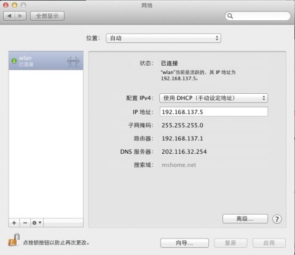The width and height of the screenshot is (295, 255).
Task: Click the 网络 window title
Action: [x=147, y=6]
